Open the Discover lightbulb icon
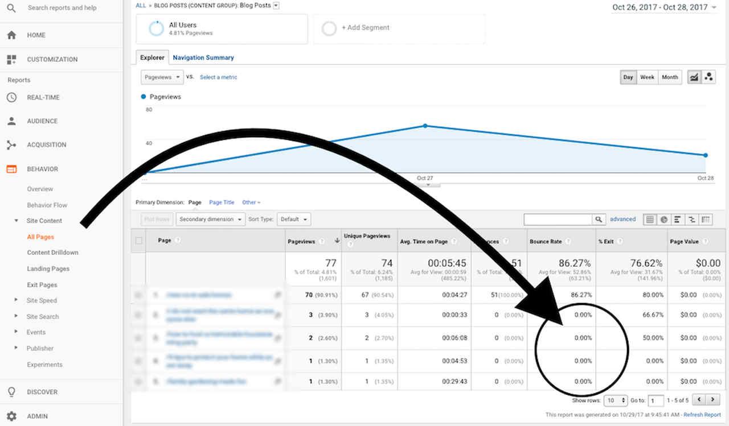 pyautogui.click(x=11, y=392)
